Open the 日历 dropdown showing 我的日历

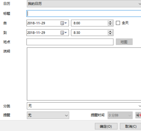[84, 4]
